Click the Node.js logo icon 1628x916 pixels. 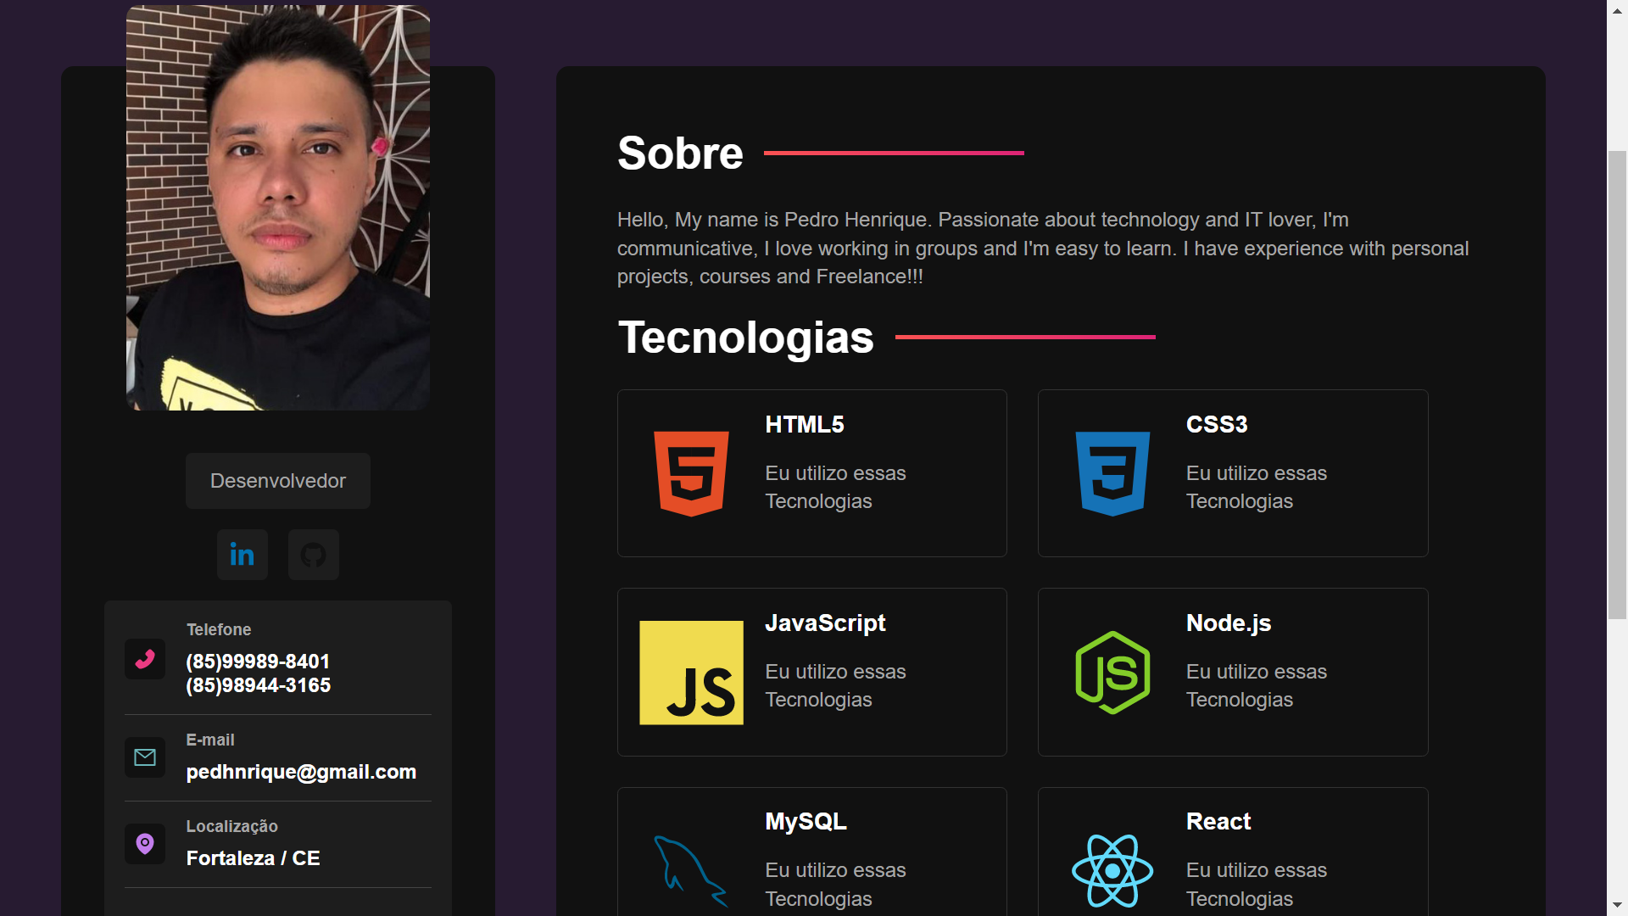coord(1112,672)
